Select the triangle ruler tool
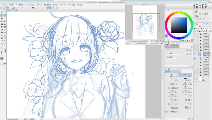 (x=5, y=41)
